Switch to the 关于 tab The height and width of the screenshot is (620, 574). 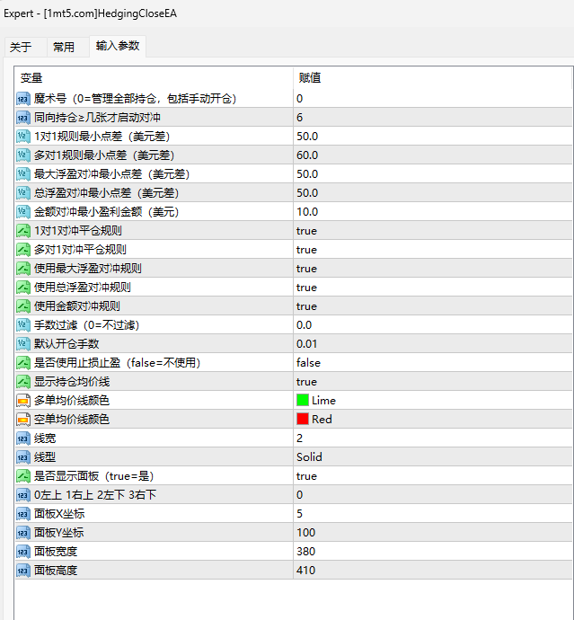pos(21,48)
